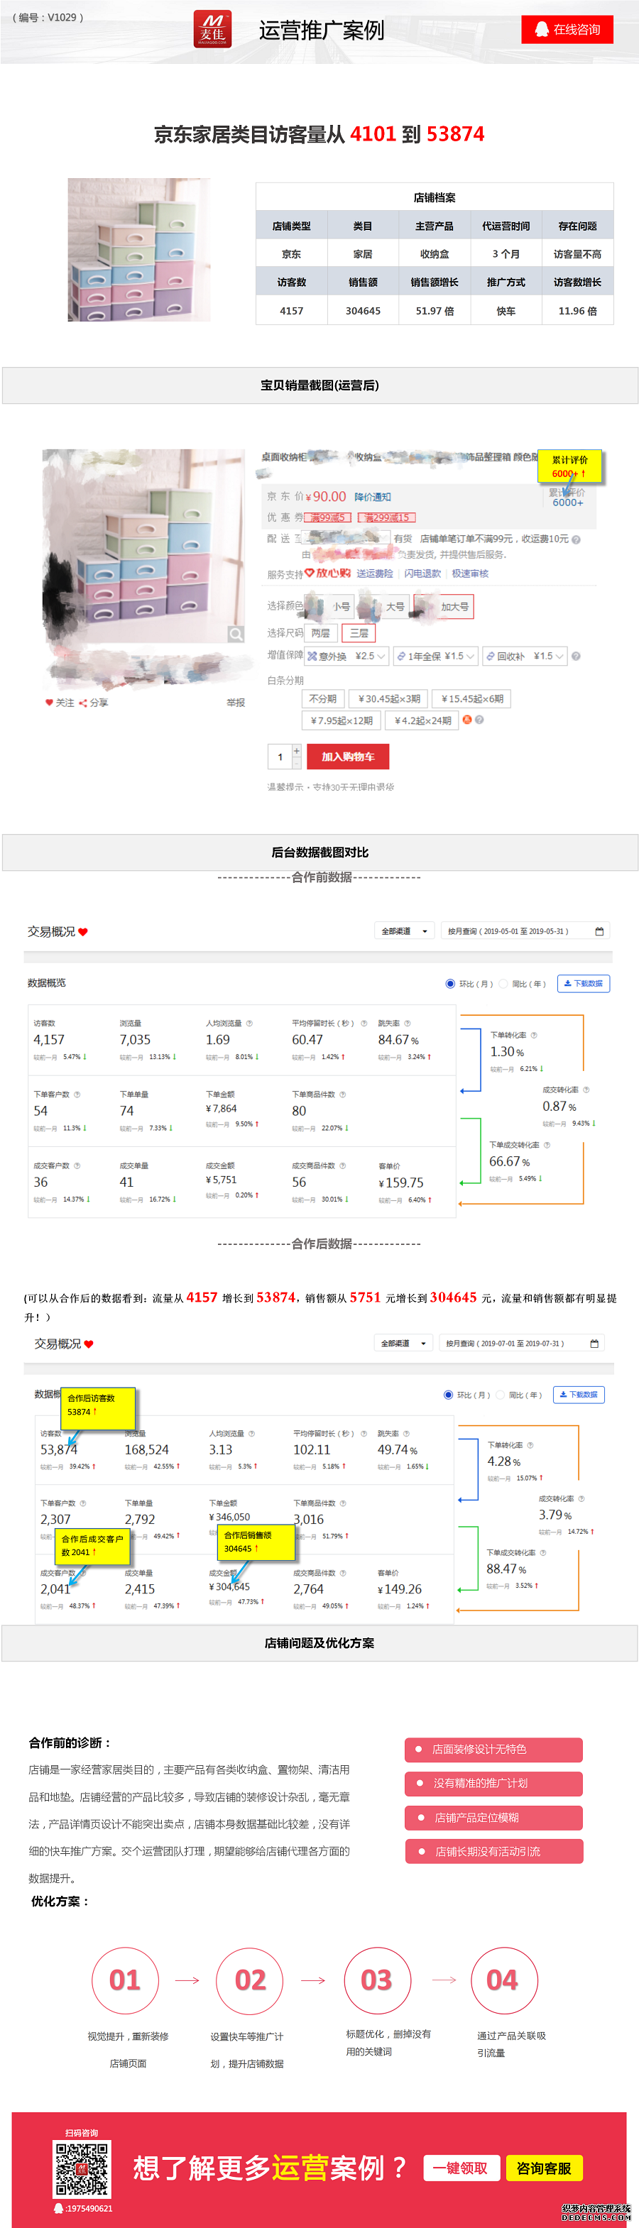Click the help icon beside 跳失率 in May panel

[408, 1024]
